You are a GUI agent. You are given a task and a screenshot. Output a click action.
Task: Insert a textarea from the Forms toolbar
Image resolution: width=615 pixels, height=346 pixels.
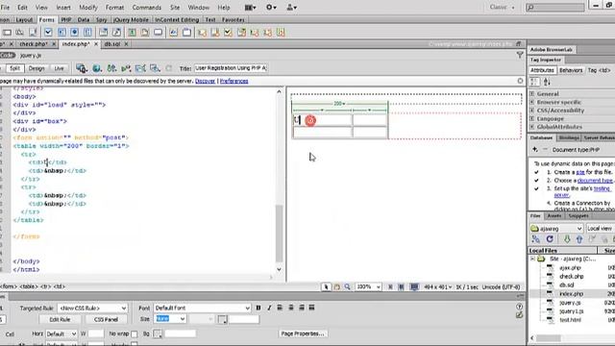[x=34, y=32]
